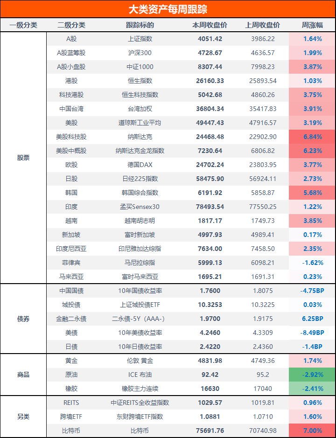The width and height of the screenshot is (336, 438).
Task: Select the 中证REITS全收益指数 cell
Action: [140, 403]
